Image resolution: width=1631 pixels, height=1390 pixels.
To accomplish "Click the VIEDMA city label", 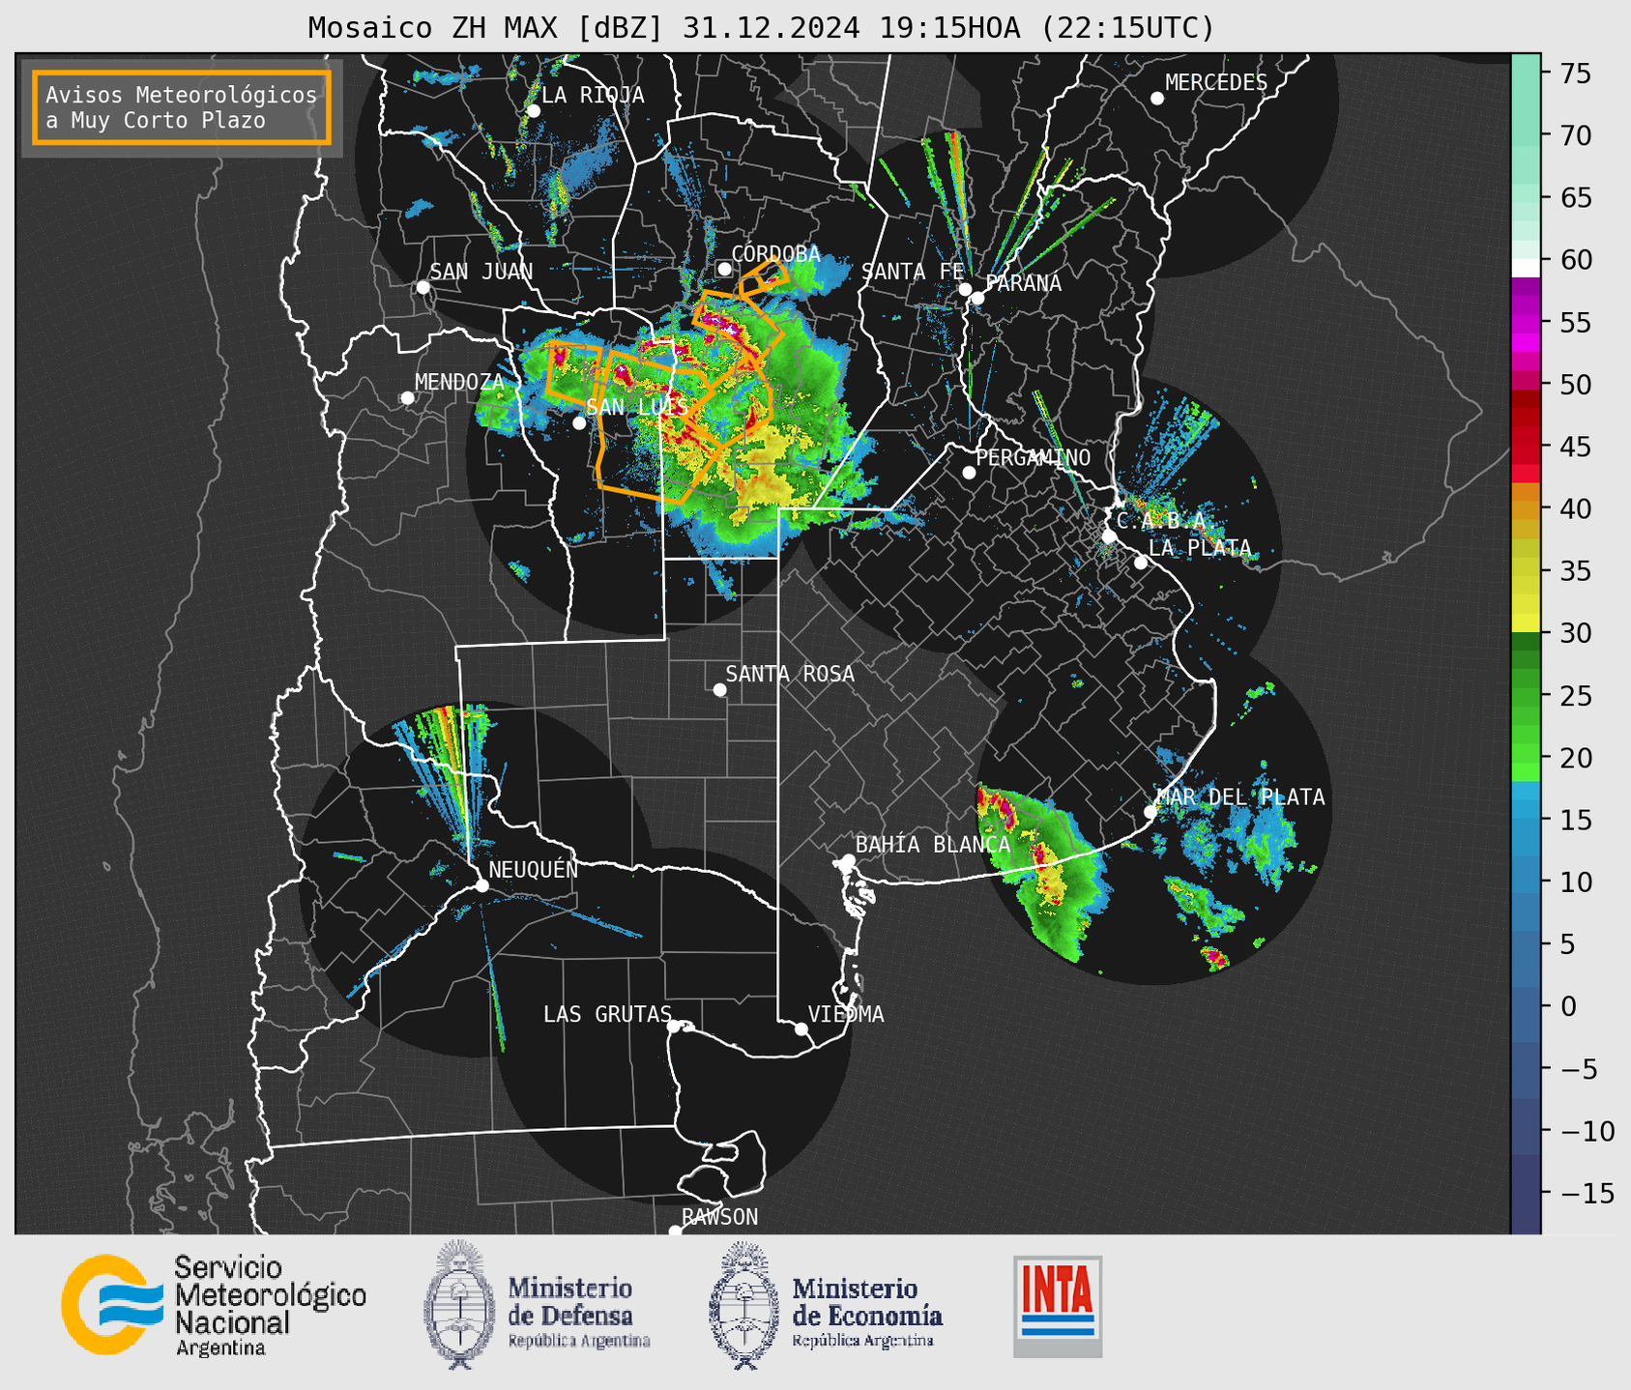I will point(846,1014).
